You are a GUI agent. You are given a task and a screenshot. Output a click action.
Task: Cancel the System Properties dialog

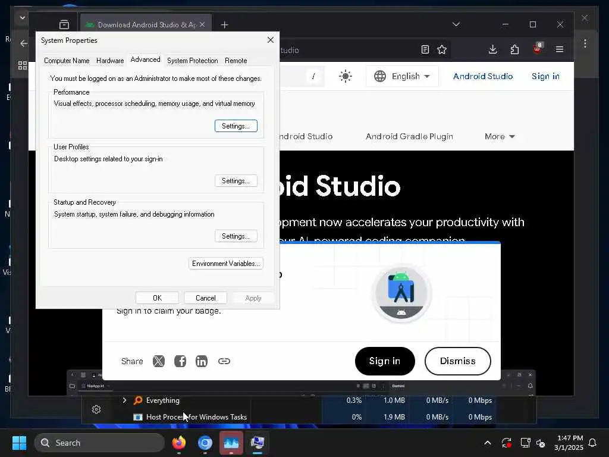click(x=205, y=298)
